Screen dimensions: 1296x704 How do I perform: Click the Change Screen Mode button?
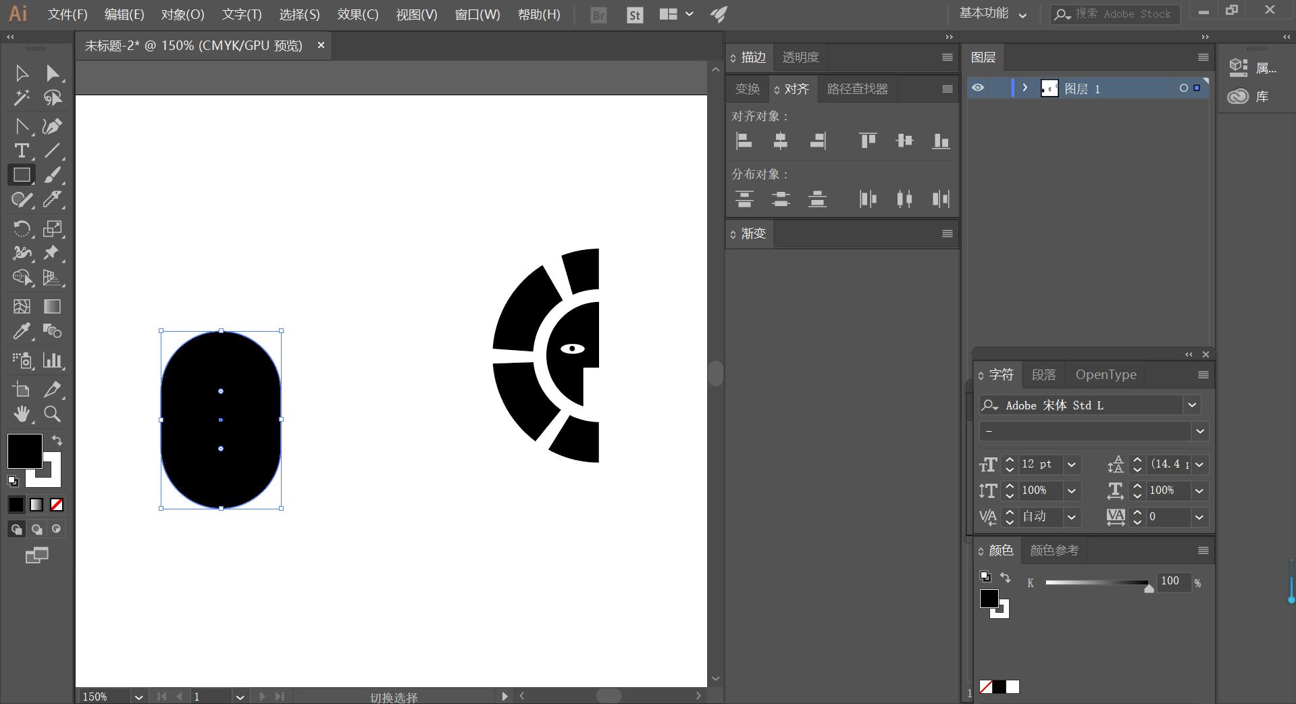tap(36, 555)
